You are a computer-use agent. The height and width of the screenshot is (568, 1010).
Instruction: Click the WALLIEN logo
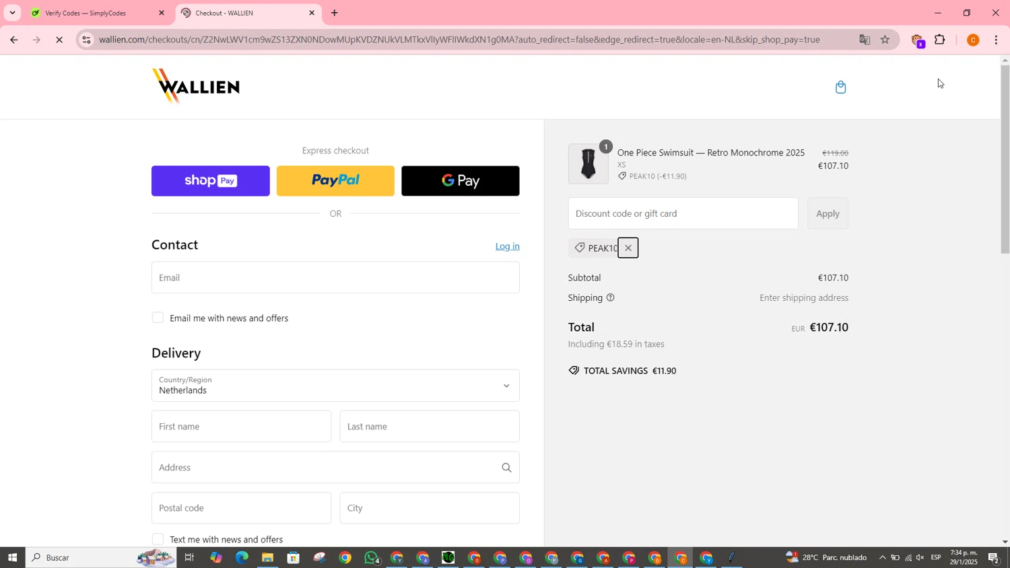[x=196, y=86]
